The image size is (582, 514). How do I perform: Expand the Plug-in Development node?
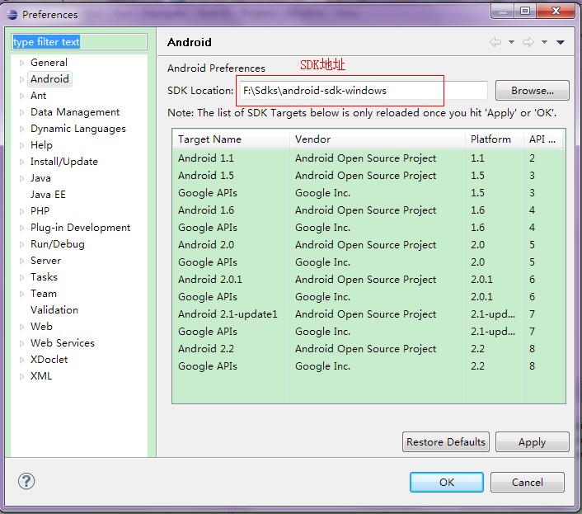tap(21, 228)
